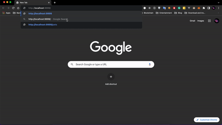
Task: Click the browser back arrow
Action: tap(3, 8)
